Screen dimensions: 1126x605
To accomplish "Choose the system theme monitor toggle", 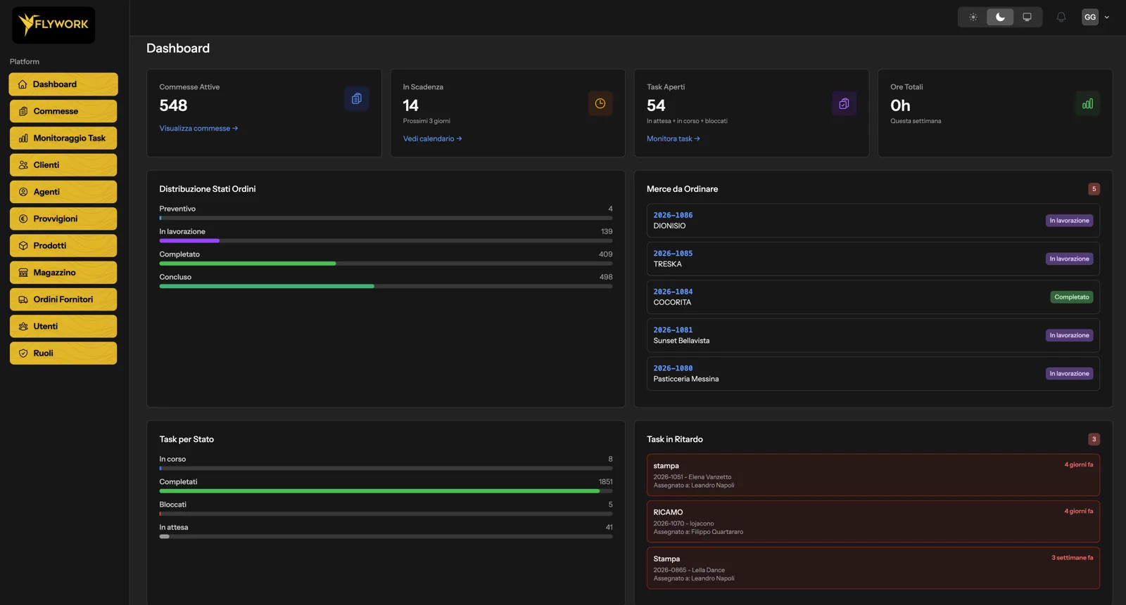I will pos(1027,17).
